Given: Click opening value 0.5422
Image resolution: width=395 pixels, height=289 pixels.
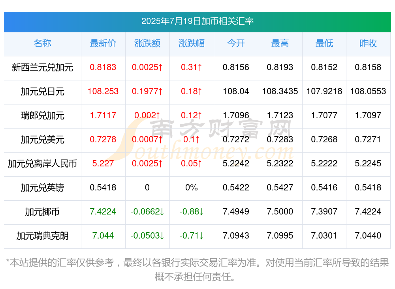Looking at the screenshot, I should (x=236, y=188).
